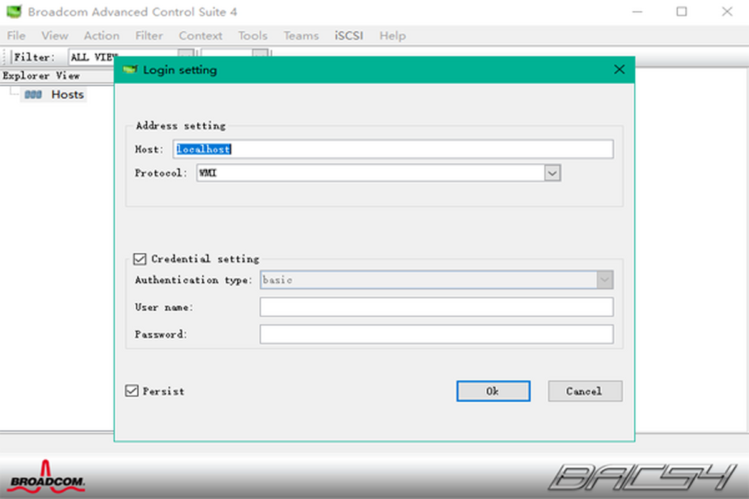
Task: Click the Login setting dialog title icon
Action: (x=130, y=70)
